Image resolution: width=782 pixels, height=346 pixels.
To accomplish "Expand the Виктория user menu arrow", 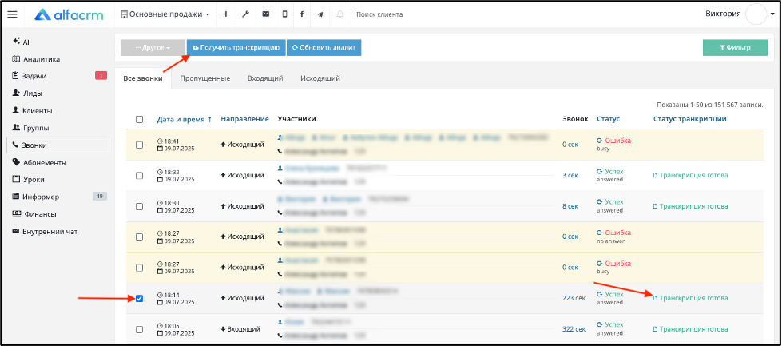I will pos(772,14).
